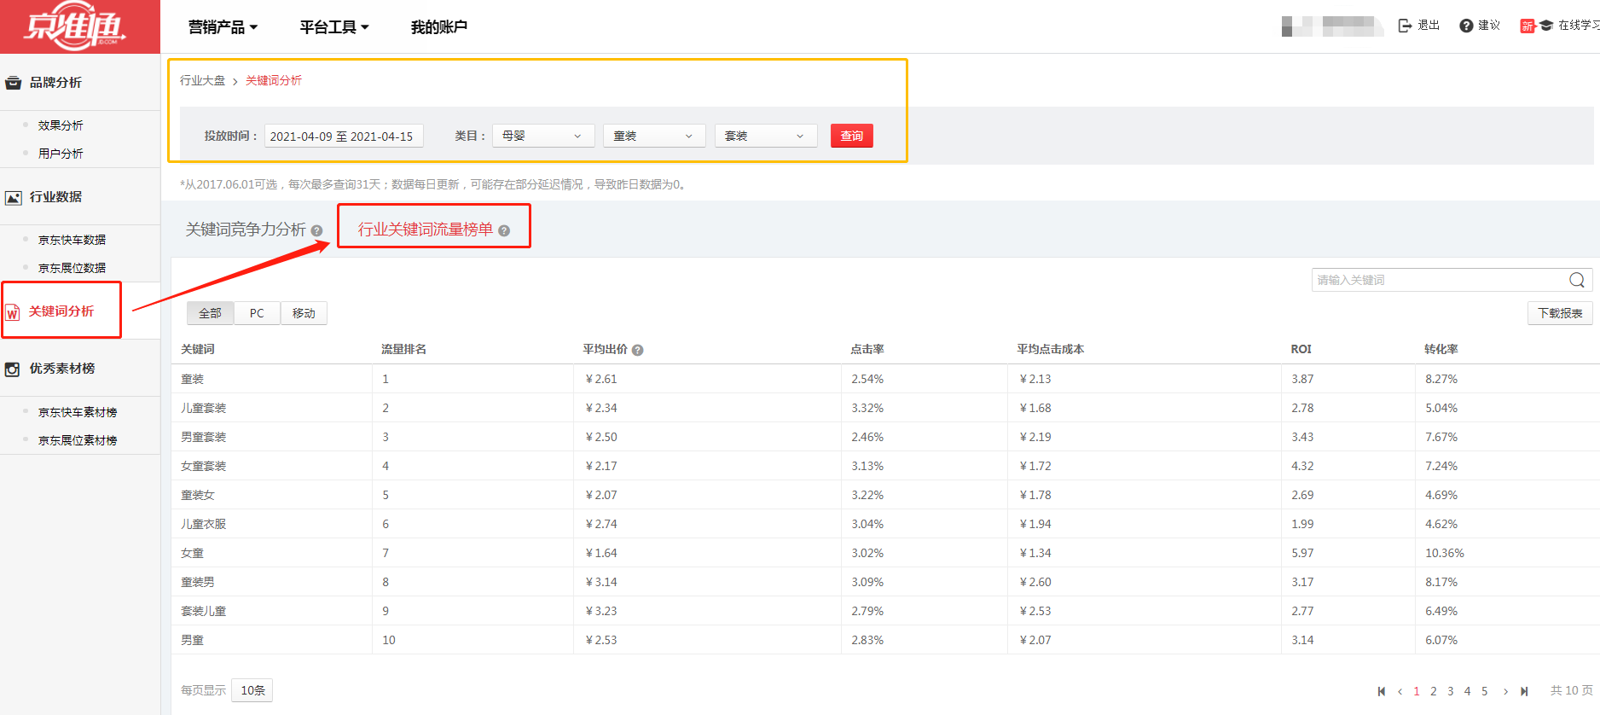
Task: Switch to 关键词竞争力分析 tab
Action: pos(246,230)
